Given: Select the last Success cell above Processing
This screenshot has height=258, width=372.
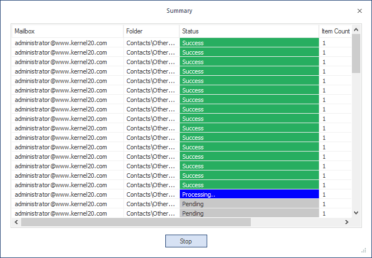Looking at the screenshot, I should [249, 185].
